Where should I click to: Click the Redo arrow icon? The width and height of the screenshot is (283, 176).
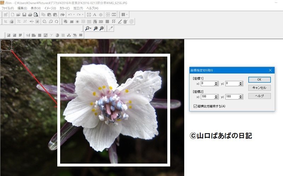click(79, 14)
